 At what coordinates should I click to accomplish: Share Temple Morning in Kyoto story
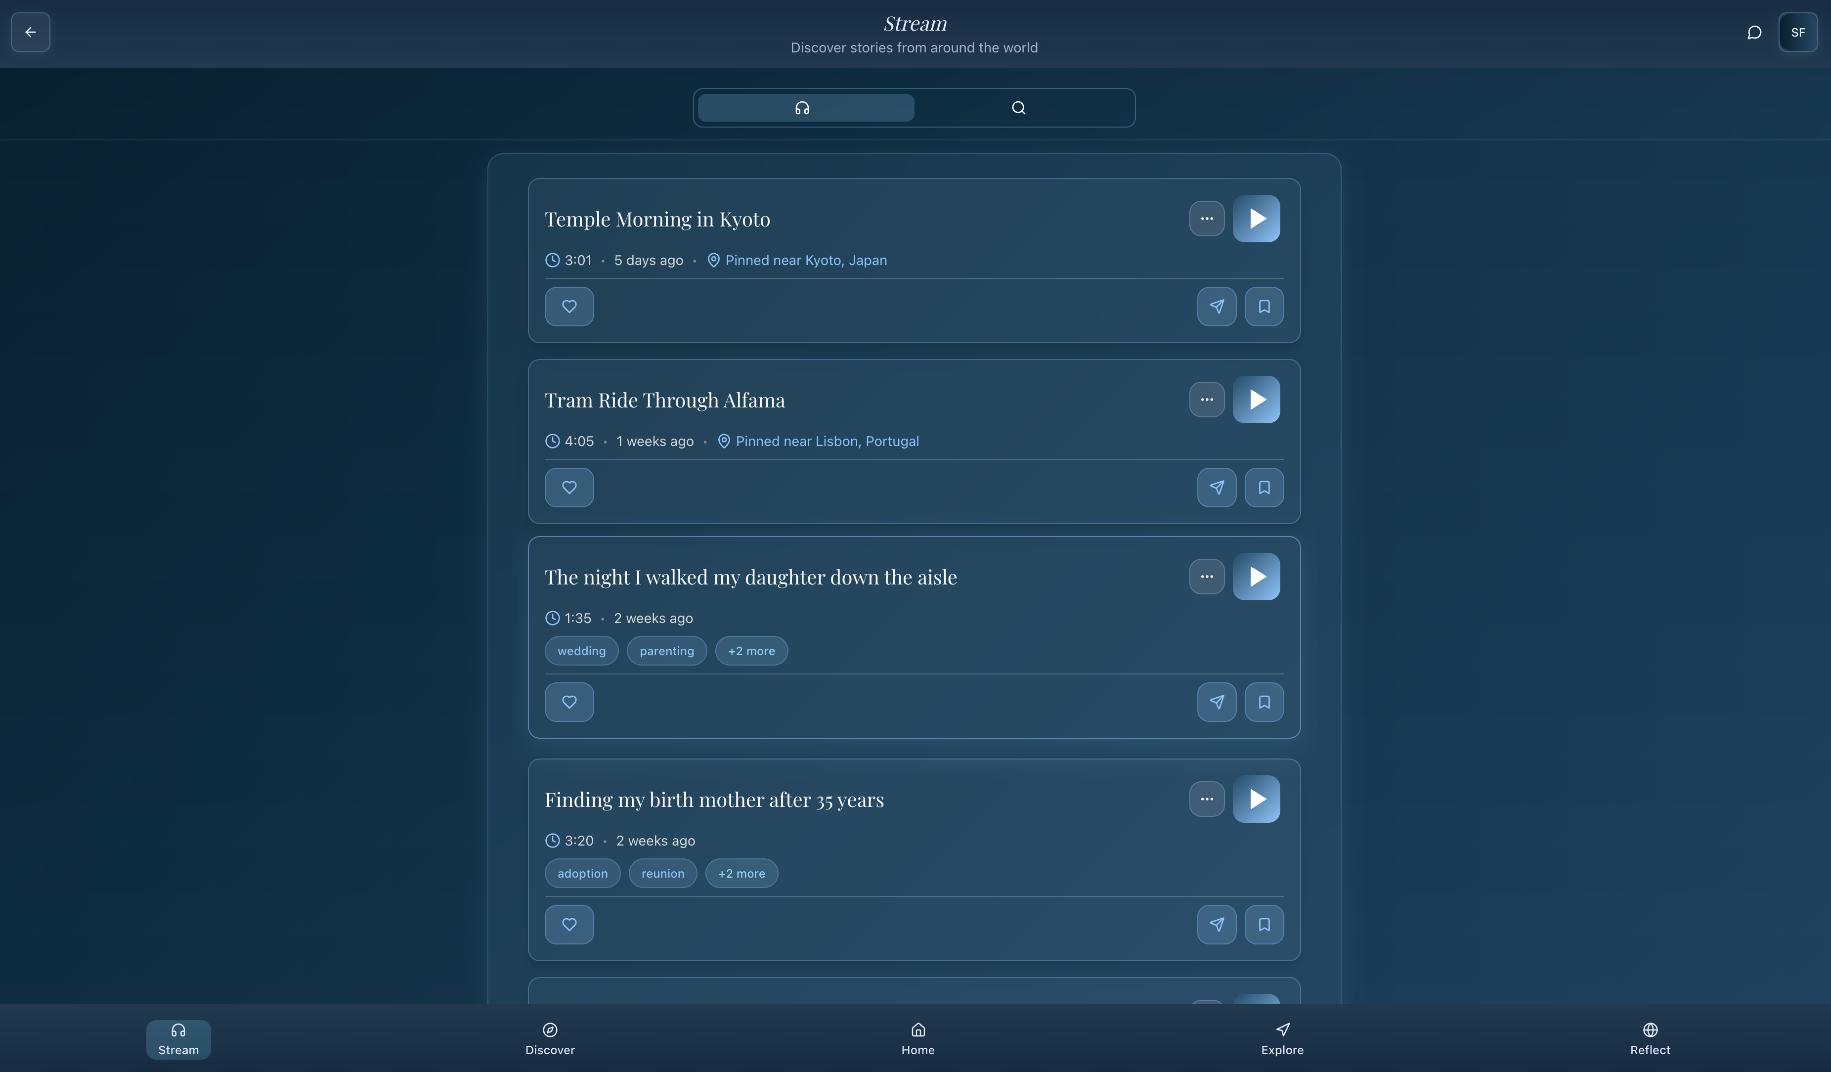coord(1217,306)
